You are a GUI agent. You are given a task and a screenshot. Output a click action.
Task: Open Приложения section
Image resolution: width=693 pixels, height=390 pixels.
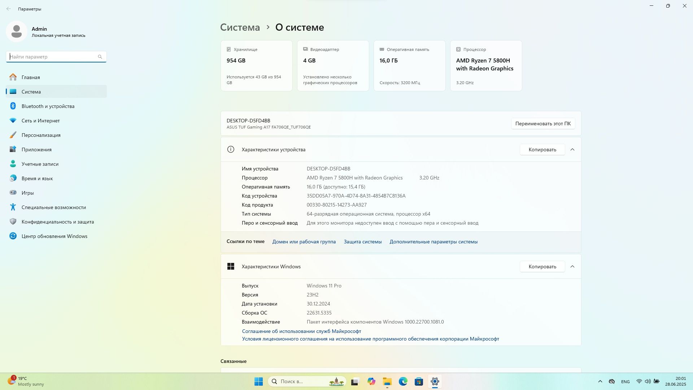coord(56,149)
